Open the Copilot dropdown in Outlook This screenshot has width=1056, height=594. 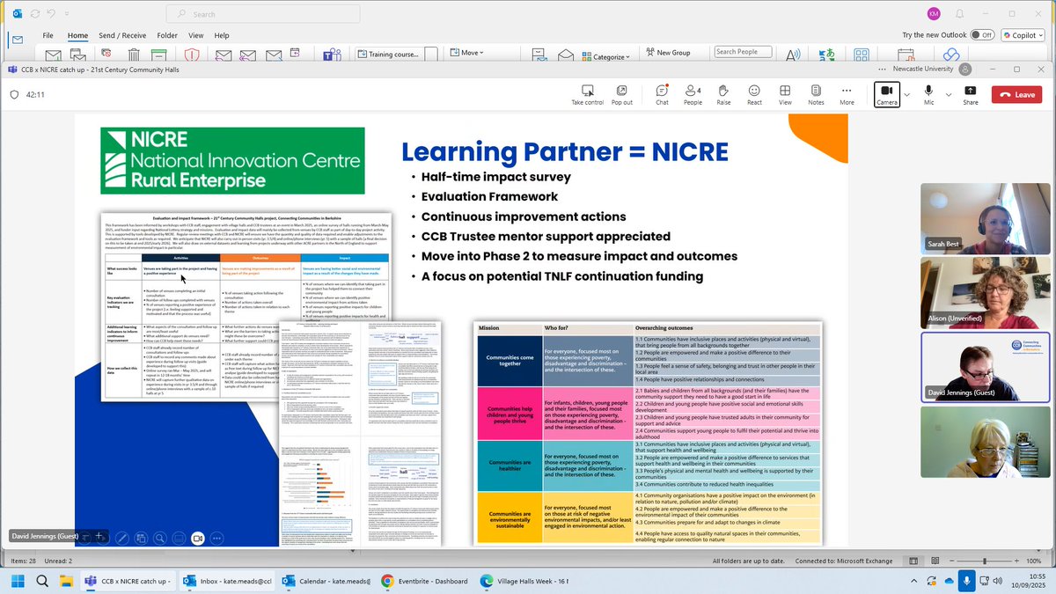1023,35
